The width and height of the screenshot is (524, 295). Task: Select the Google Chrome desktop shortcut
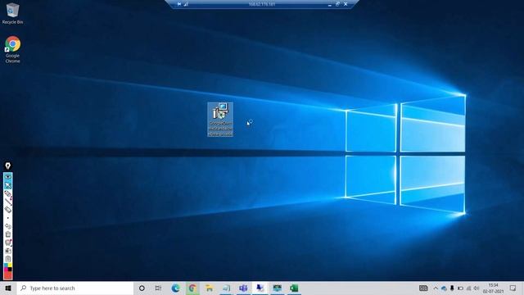(x=12, y=49)
